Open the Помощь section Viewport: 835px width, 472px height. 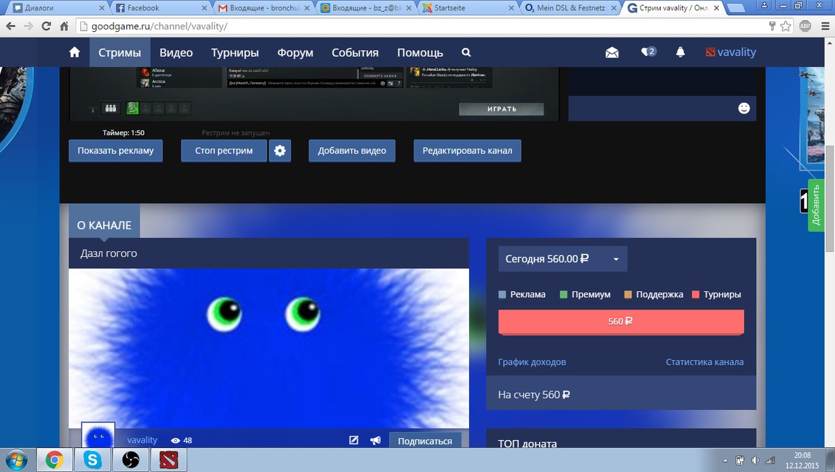[x=420, y=52]
